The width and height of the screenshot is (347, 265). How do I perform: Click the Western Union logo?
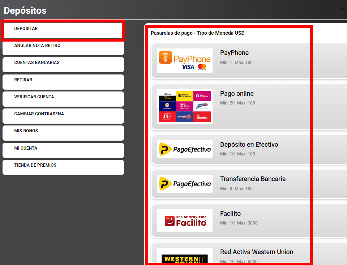pyautogui.click(x=185, y=256)
